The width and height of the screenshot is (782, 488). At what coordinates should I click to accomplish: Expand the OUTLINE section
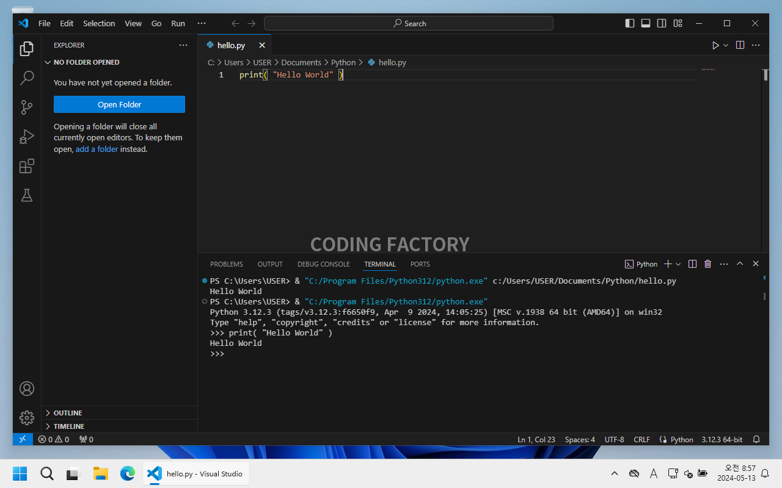click(x=67, y=413)
